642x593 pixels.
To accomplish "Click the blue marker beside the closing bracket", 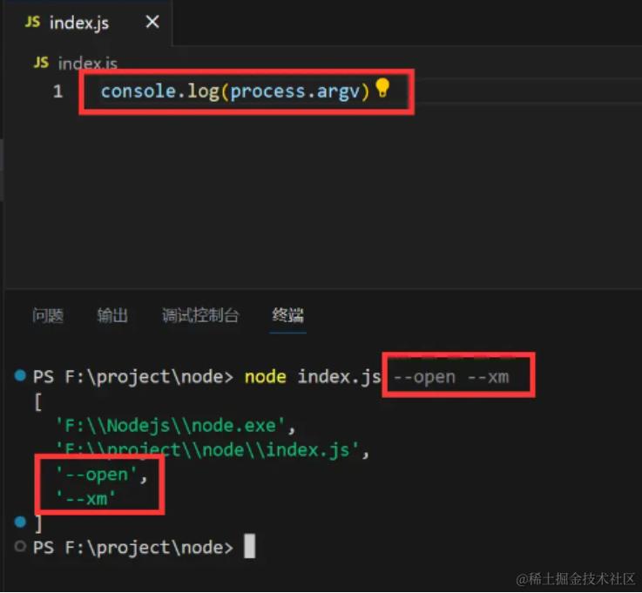I will click(x=20, y=522).
